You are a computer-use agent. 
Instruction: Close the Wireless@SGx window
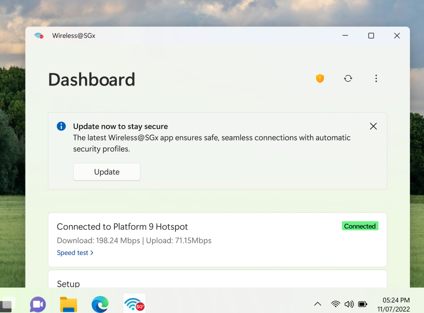(x=397, y=35)
